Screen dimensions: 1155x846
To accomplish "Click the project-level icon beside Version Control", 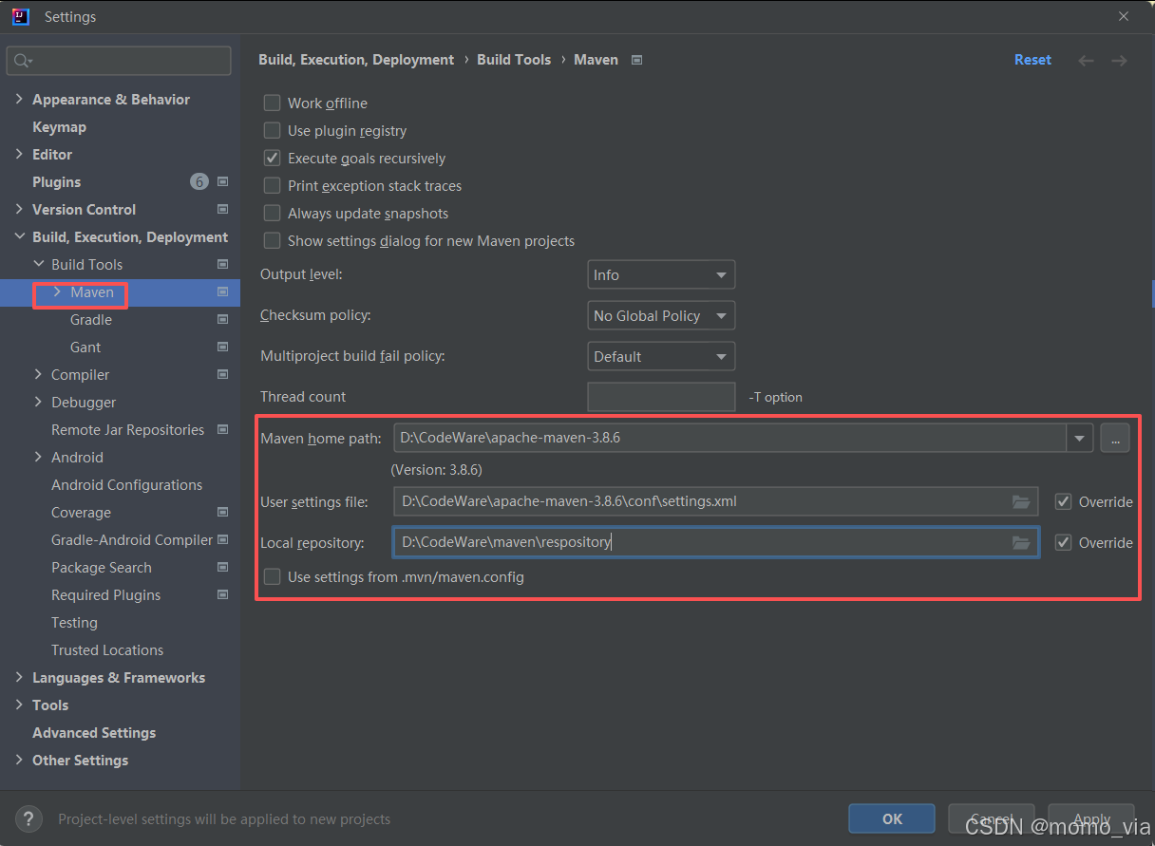I will pos(223,209).
